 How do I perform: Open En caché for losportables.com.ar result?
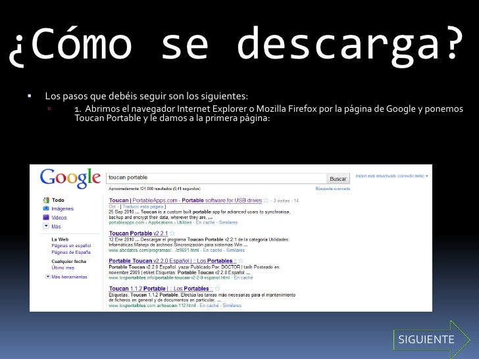pyautogui.click(x=209, y=305)
